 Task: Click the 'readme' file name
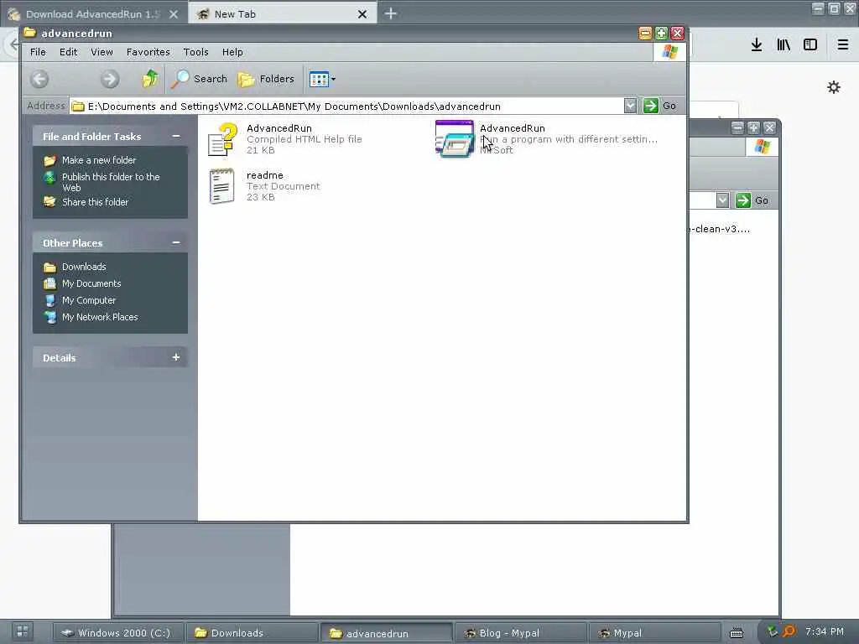(264, 175)
